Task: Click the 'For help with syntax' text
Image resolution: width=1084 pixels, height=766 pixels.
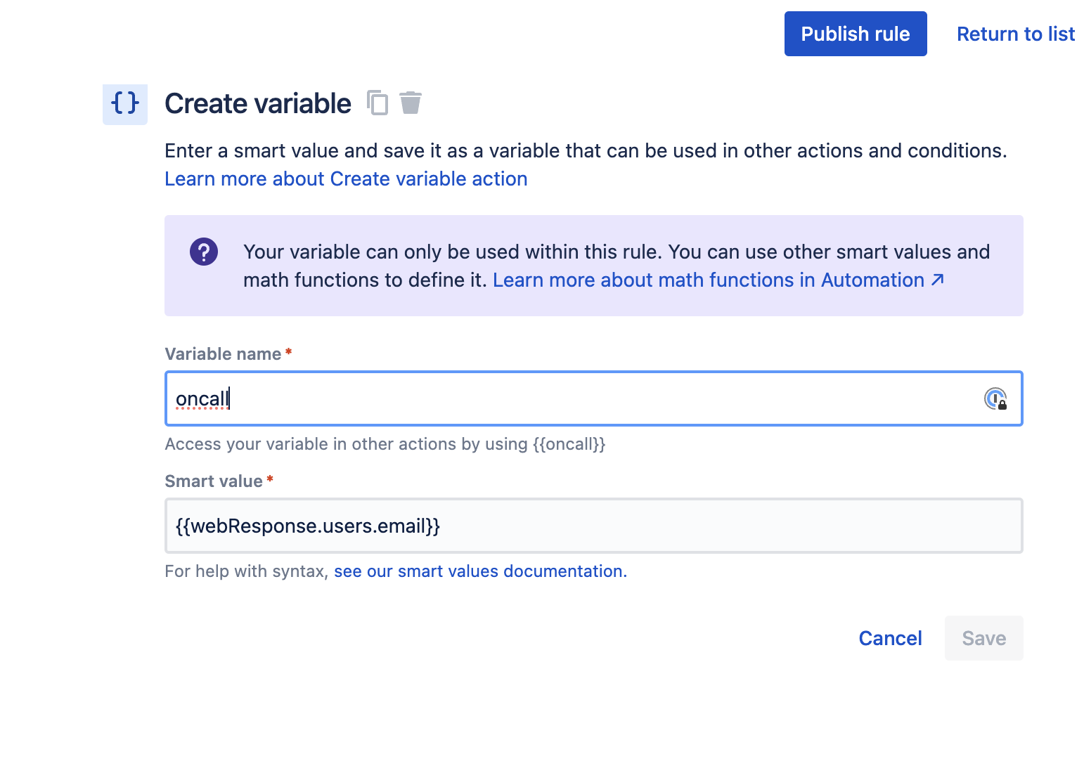Action: pyautogui.click(x=247, y=571)
